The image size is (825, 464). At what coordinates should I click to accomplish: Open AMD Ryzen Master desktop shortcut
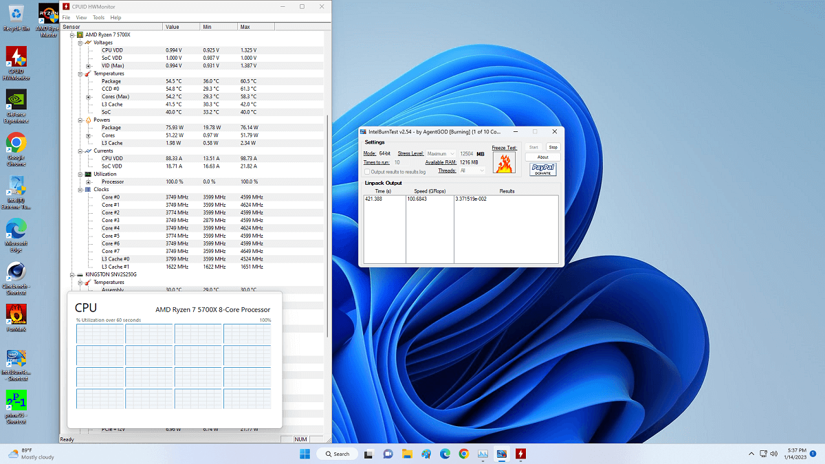47,21
